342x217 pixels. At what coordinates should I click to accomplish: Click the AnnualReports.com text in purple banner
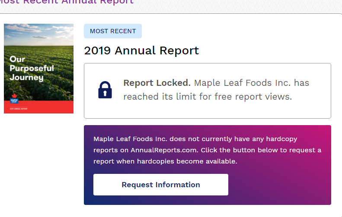click(164, 150)
